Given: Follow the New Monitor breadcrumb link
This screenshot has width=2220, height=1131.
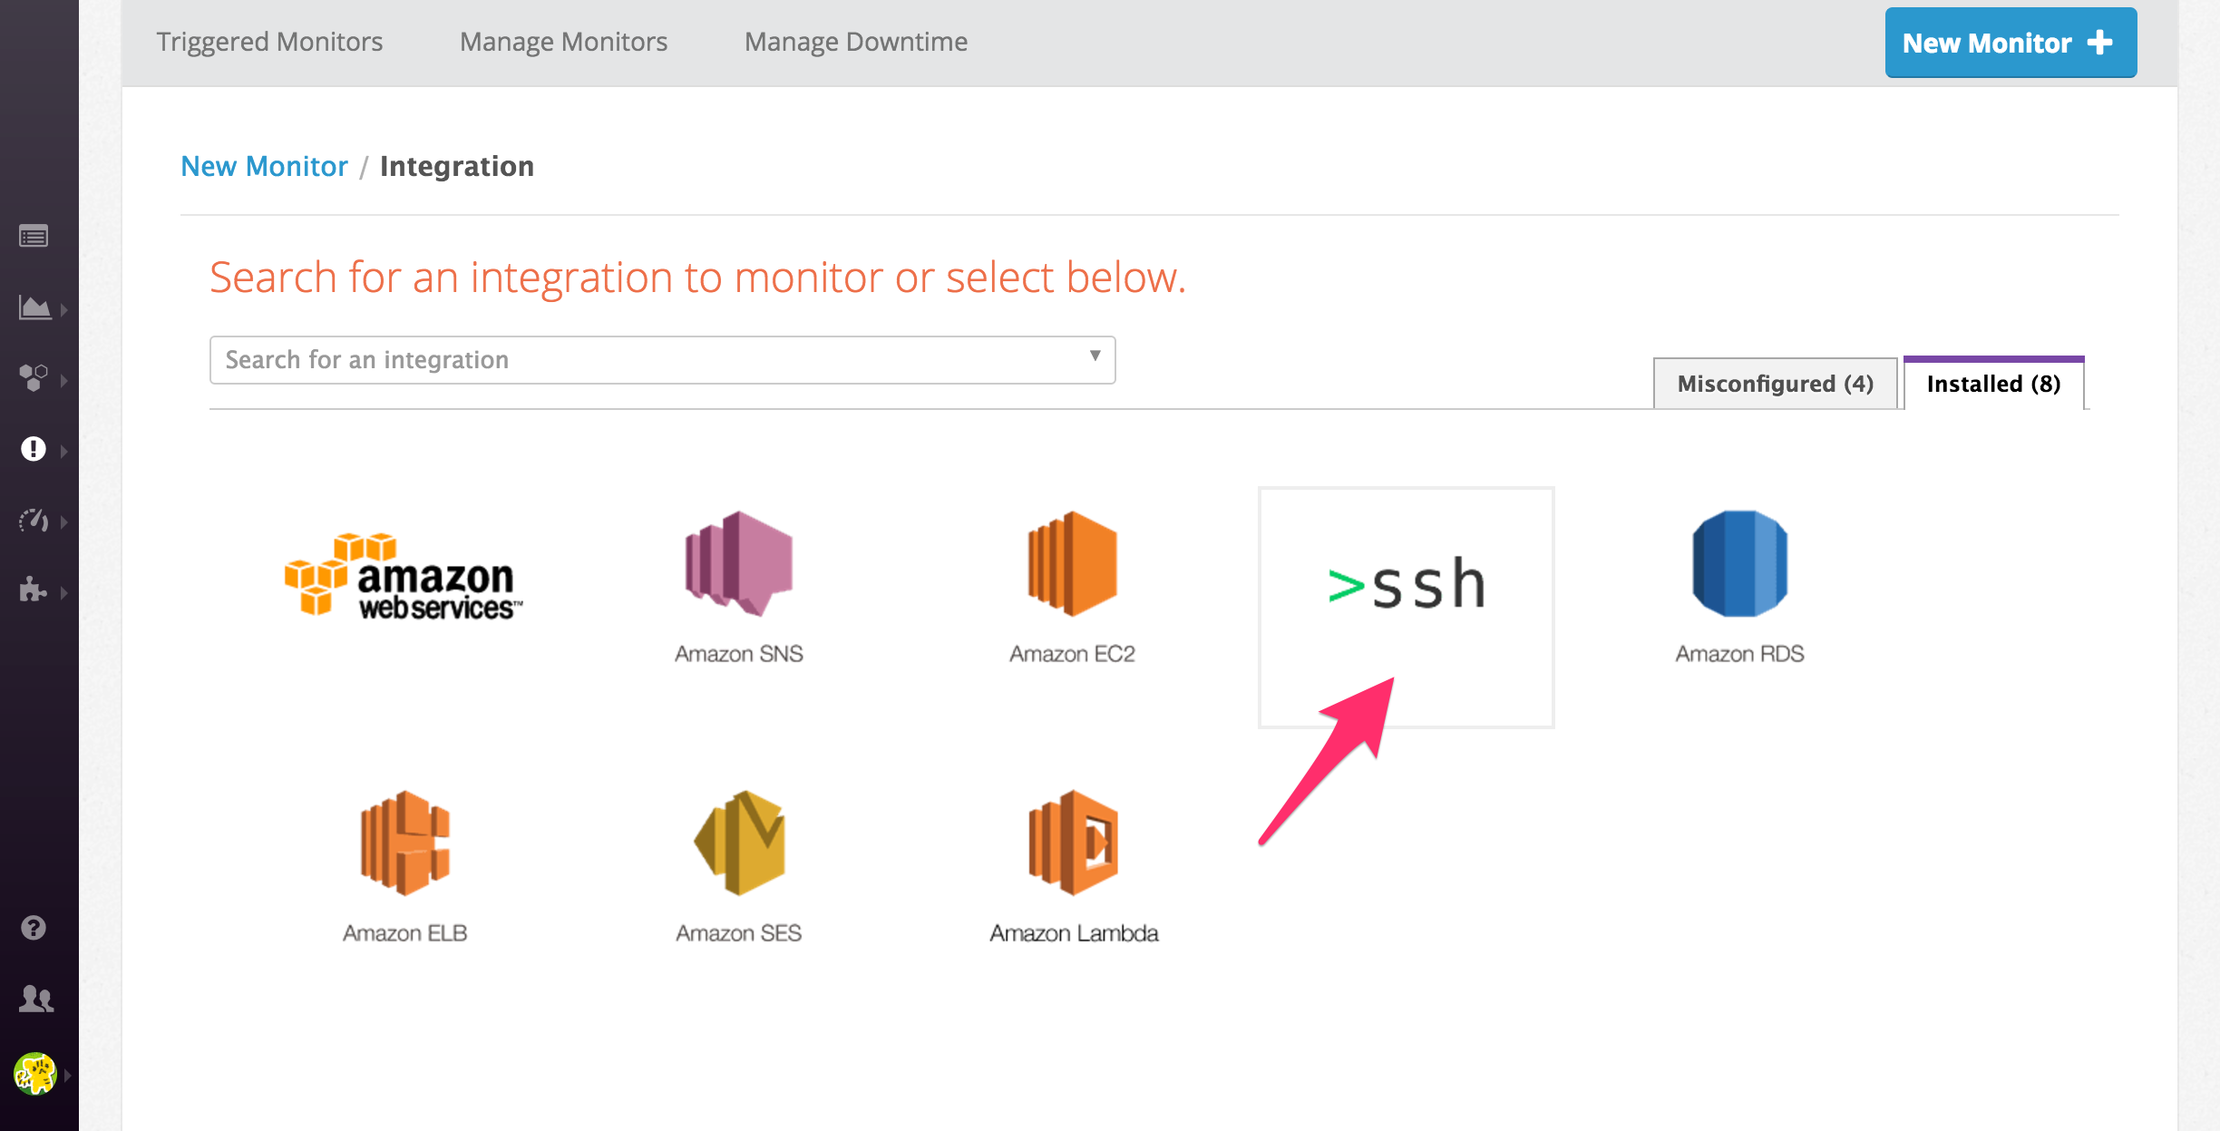Looking at the screenshot, I should [x=264, y=166].
